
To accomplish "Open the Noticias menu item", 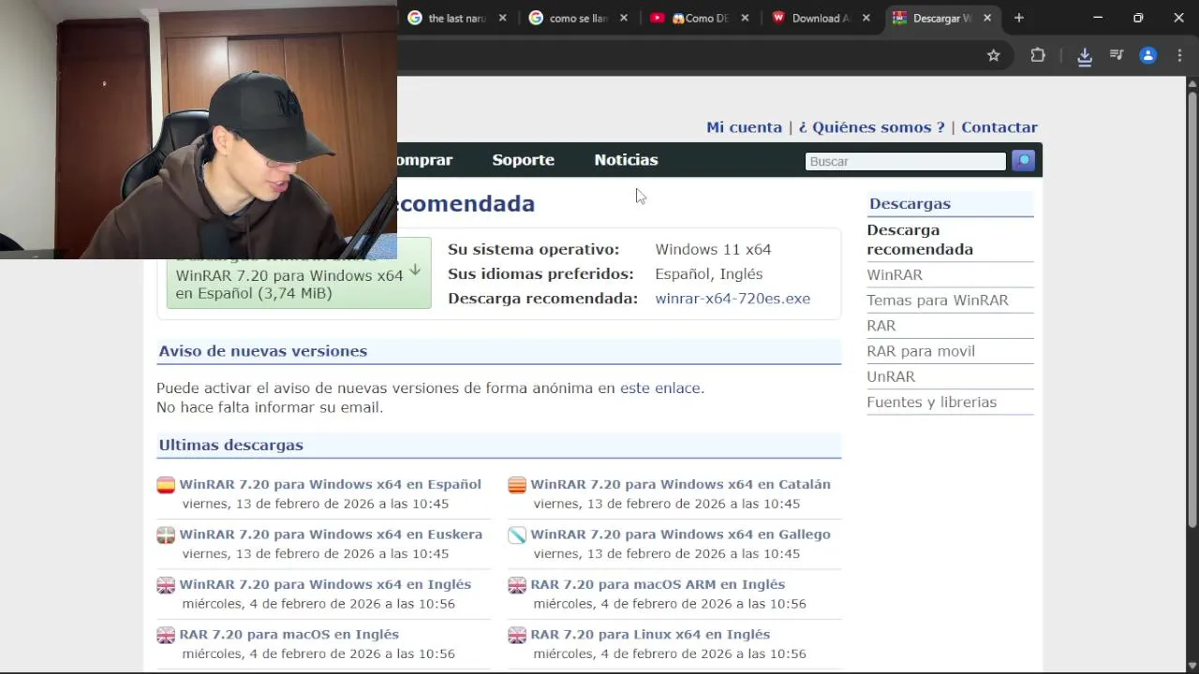I will coord(626,160).
